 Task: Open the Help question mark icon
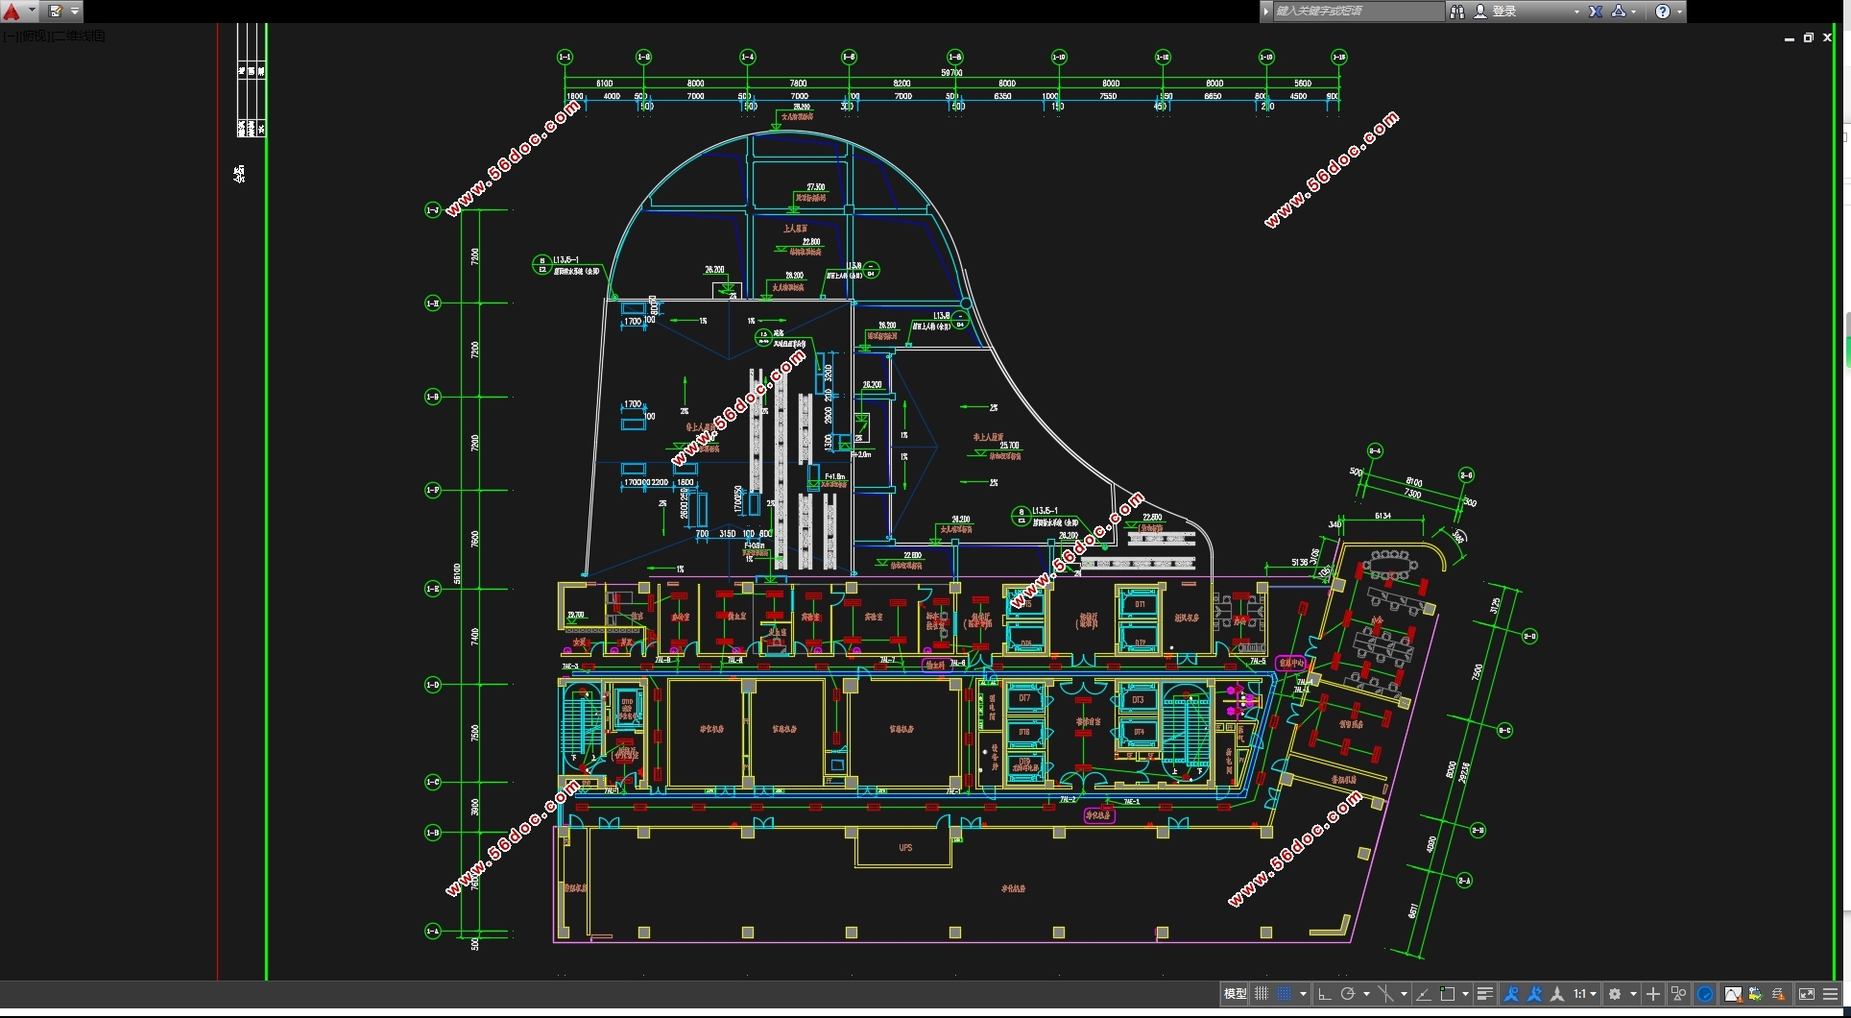[1663, 12]
